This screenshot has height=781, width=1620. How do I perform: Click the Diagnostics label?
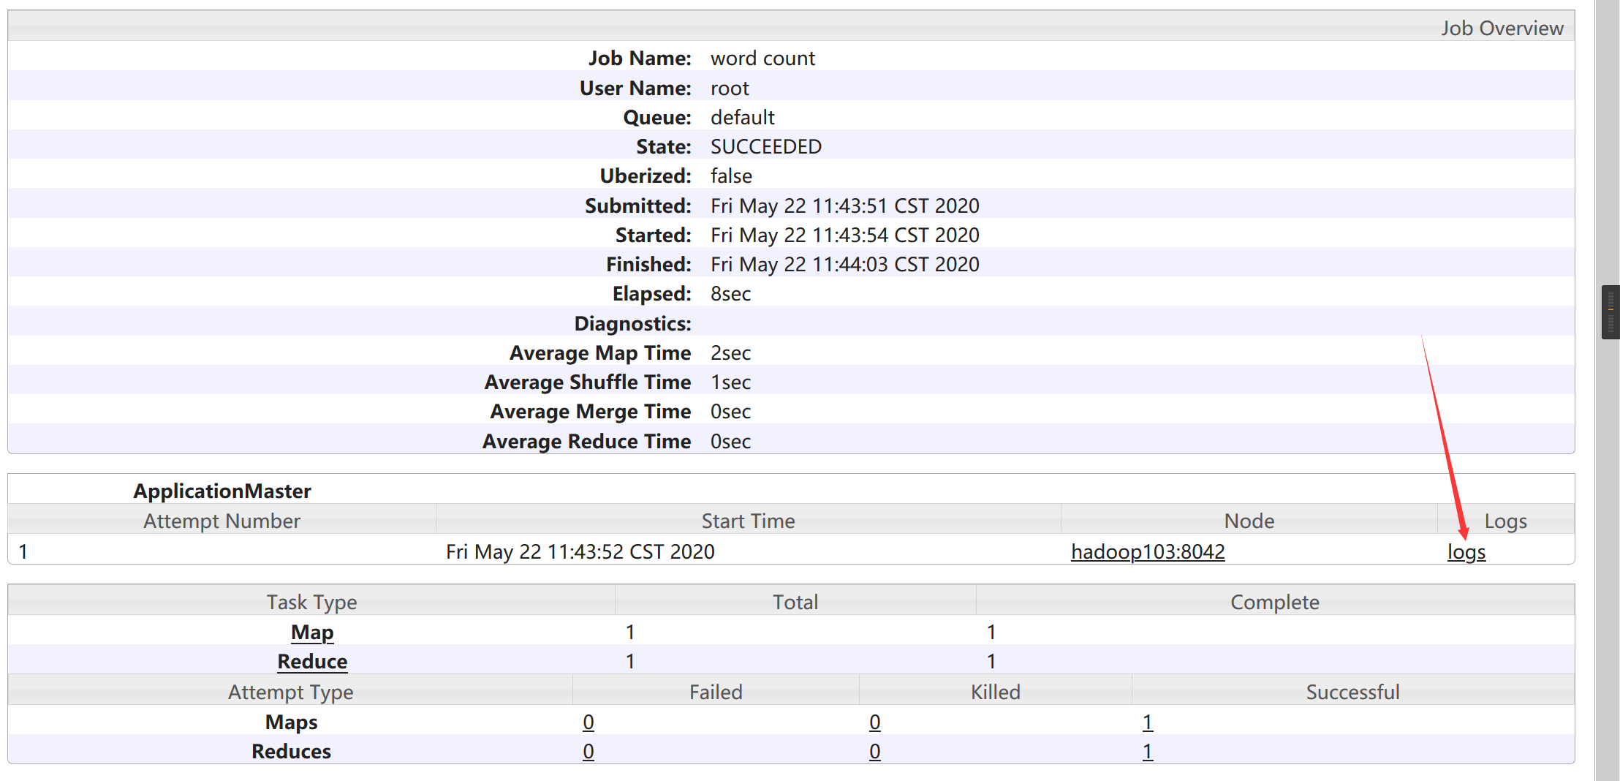(632, 323)
